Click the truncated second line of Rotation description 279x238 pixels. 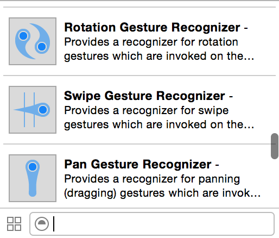[159, 56]
